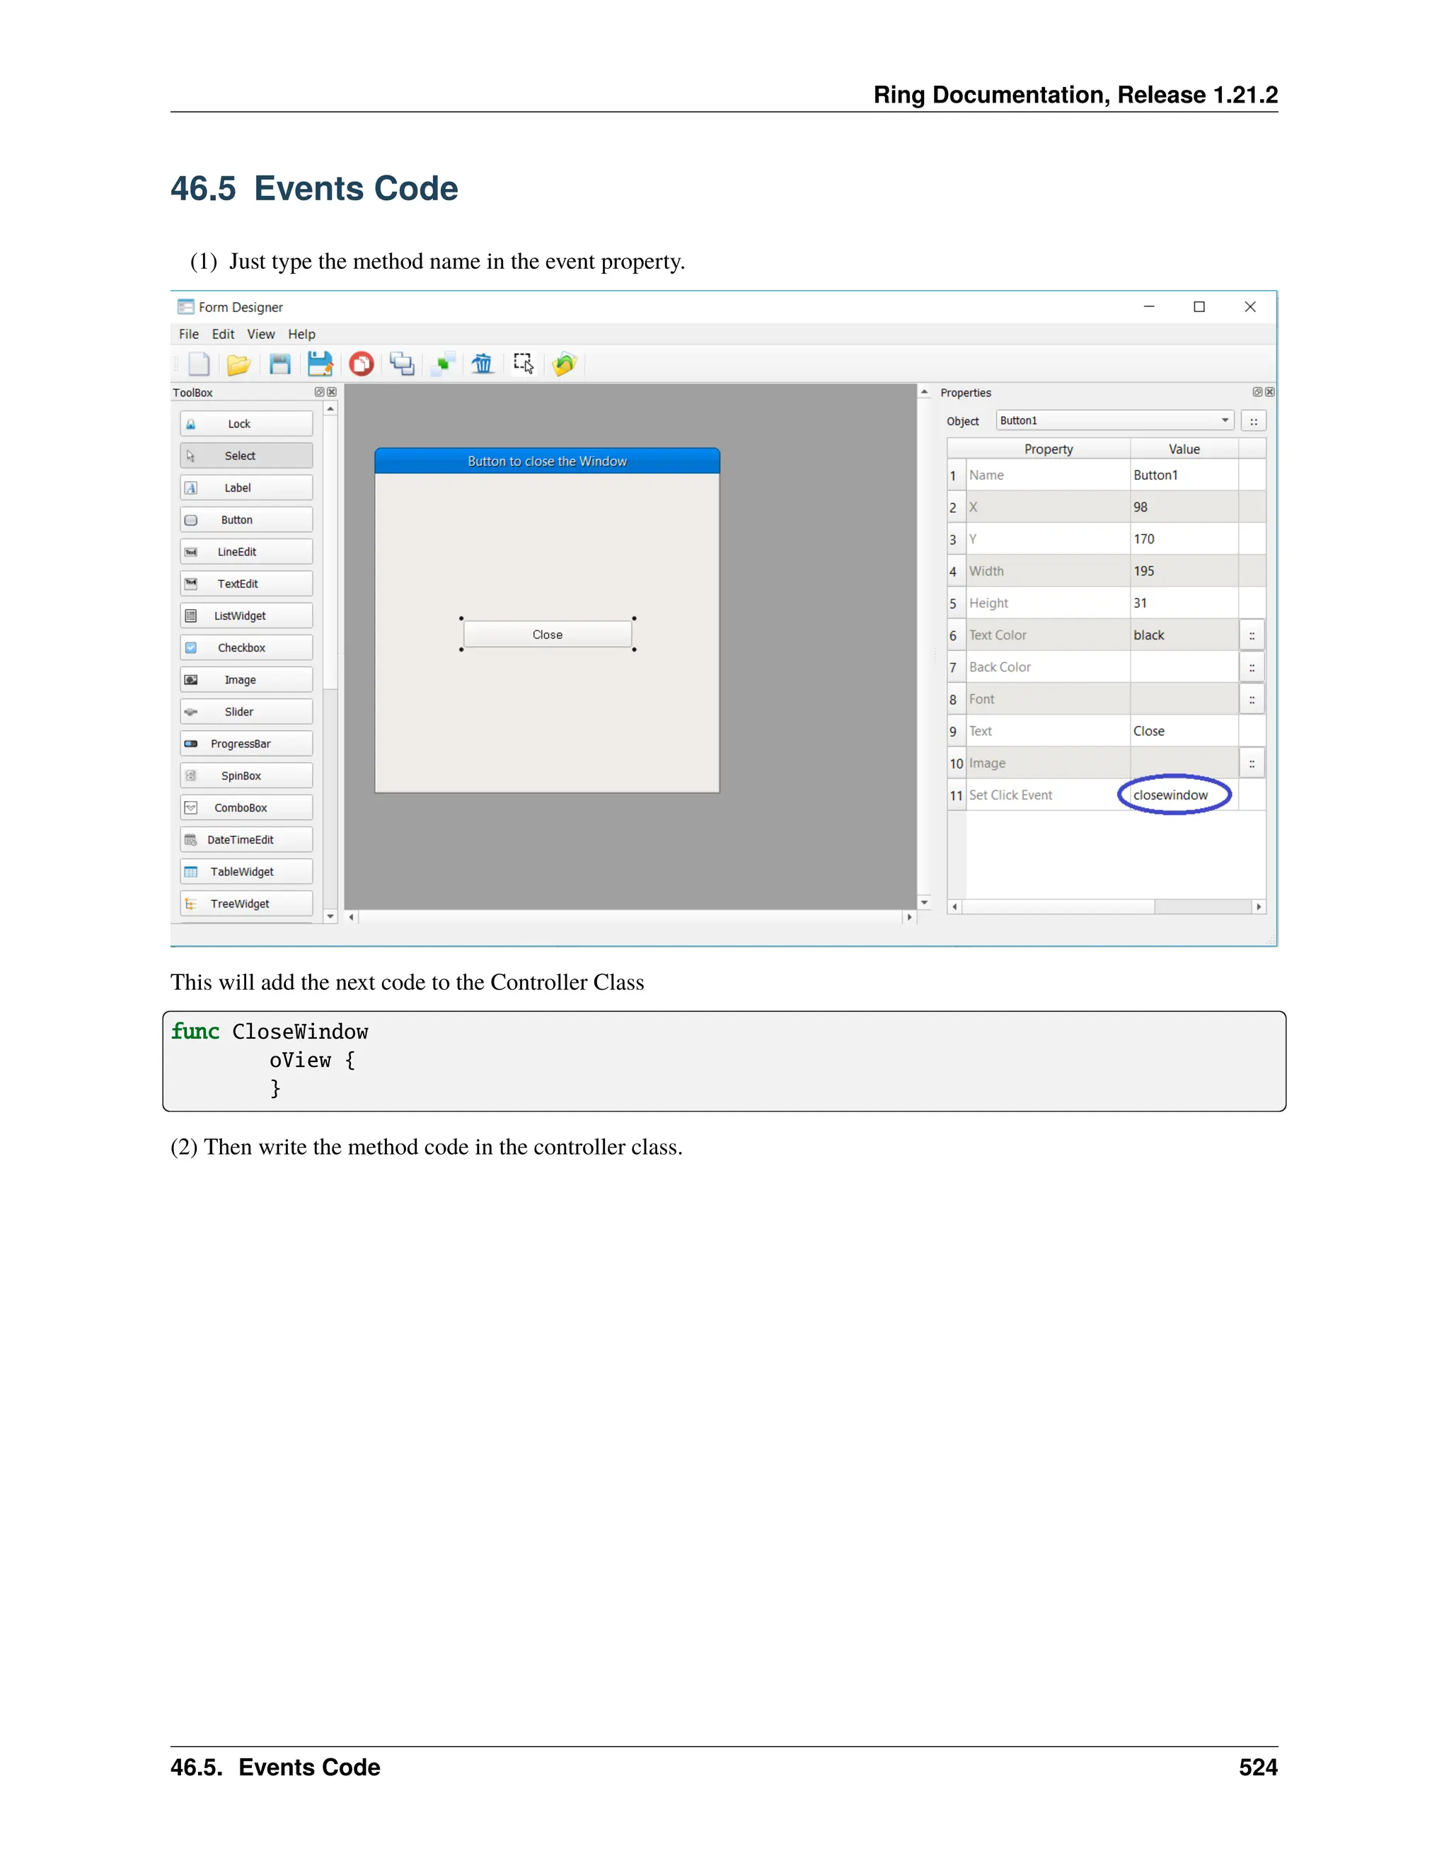Screen dimensions: 1449x1875
Task: Click the Save As disk-with-pencil icon
Action: click(321, 364)
